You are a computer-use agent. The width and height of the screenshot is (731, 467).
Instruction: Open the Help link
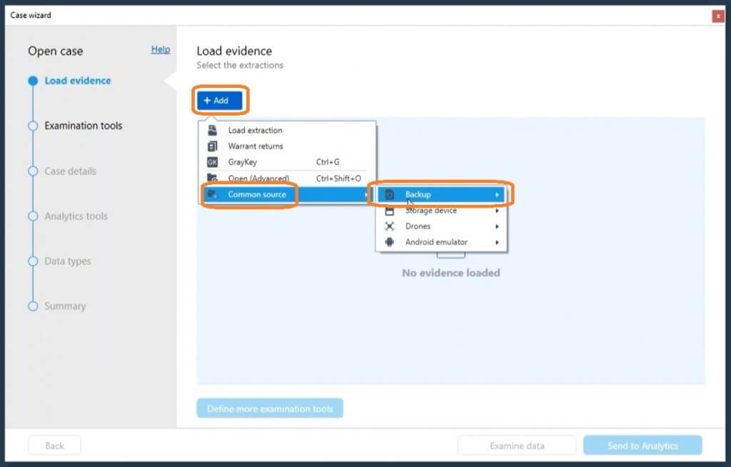(x=161, y=49)
